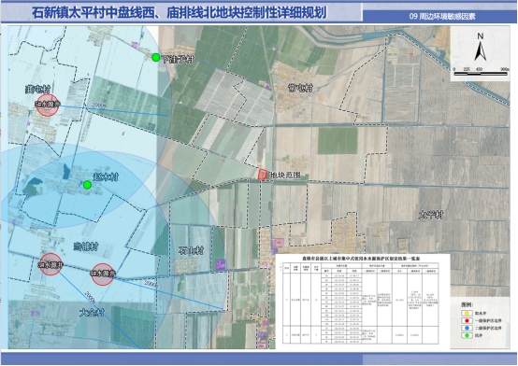Click the red circle marker near 当铺村 road
The image size is (518, 366).
pos(103,274)
